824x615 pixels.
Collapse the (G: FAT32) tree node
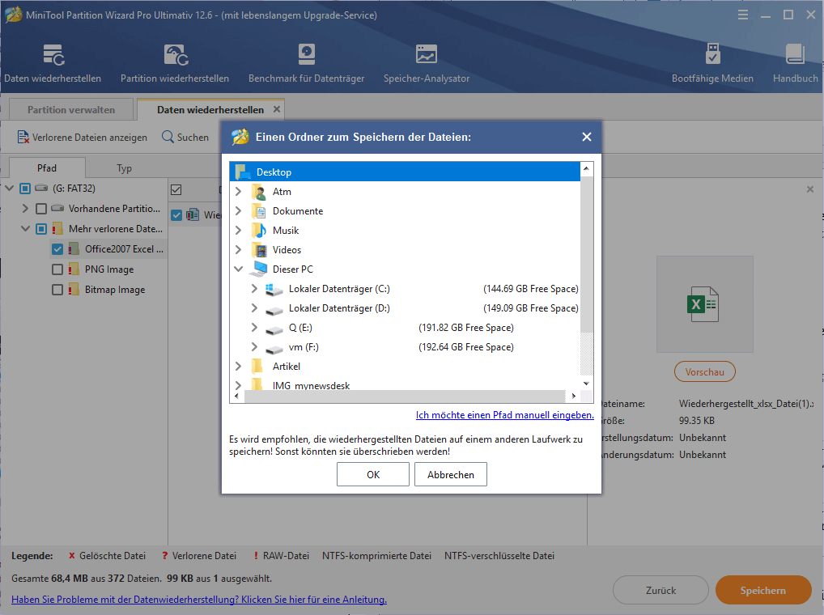(x=10, y=188)
